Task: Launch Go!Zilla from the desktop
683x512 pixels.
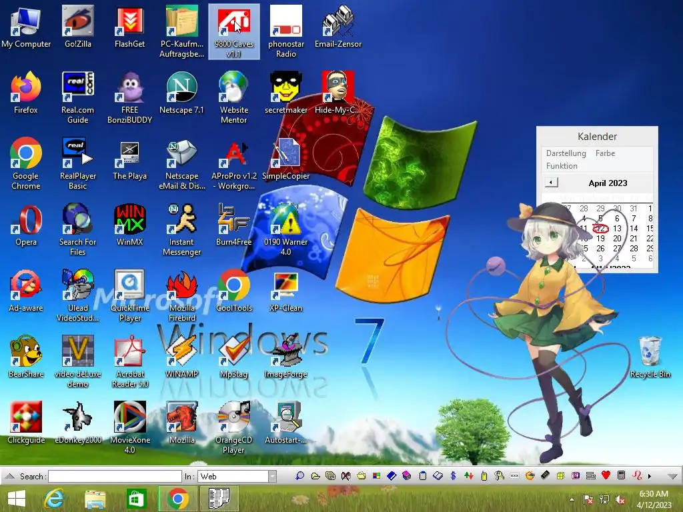Action: pyautogui.click(x=77, y=27)
